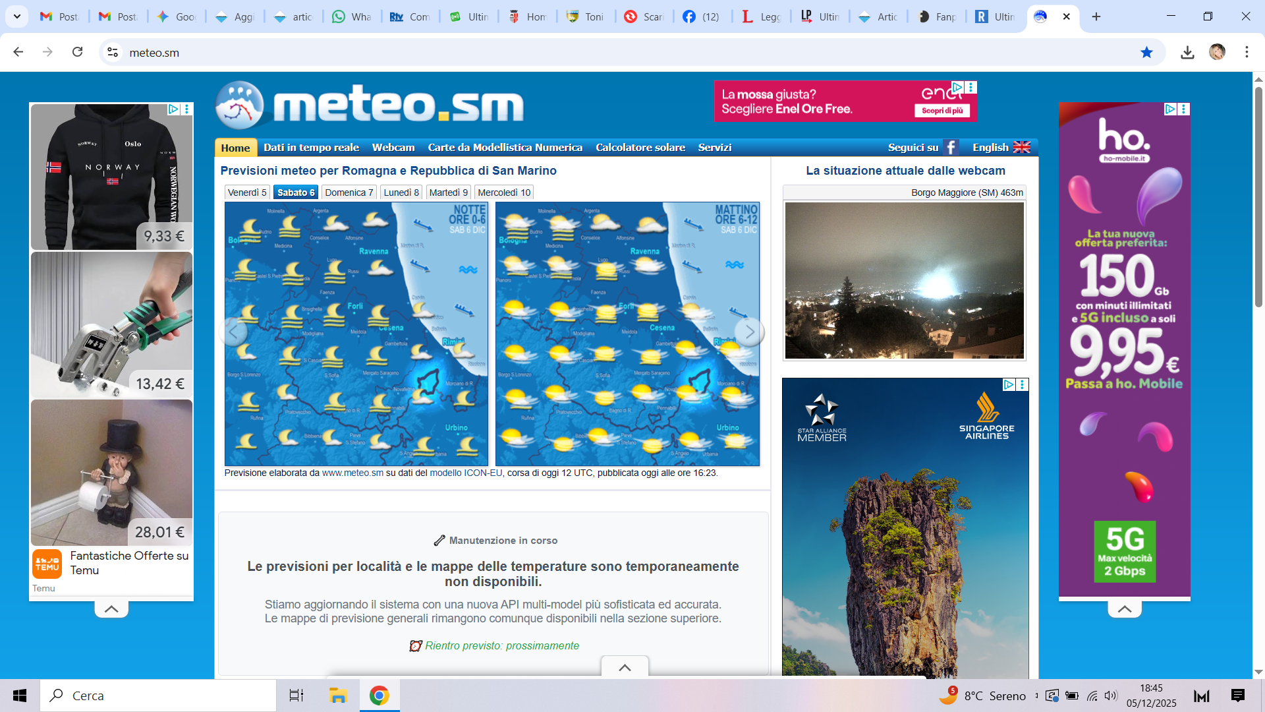Image resolution: width=1265 pixels, height=712 pixels.
Task: Reload the page
Action: pyautogui.click(x=78, y=52)
